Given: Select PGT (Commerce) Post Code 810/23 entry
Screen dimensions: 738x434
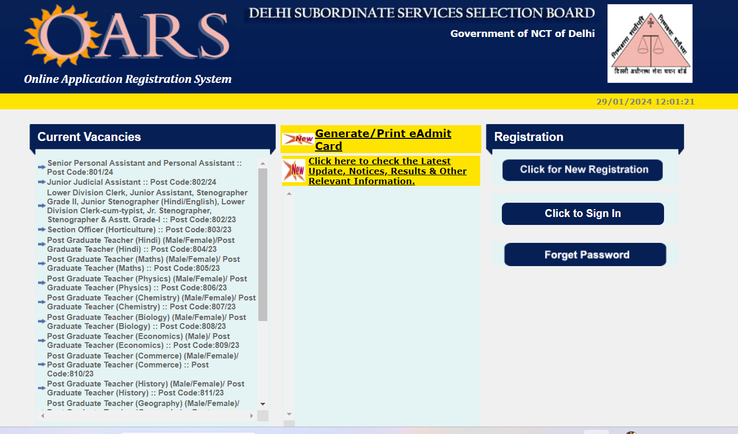Looking at the screenshot, I should click(143, 364).
